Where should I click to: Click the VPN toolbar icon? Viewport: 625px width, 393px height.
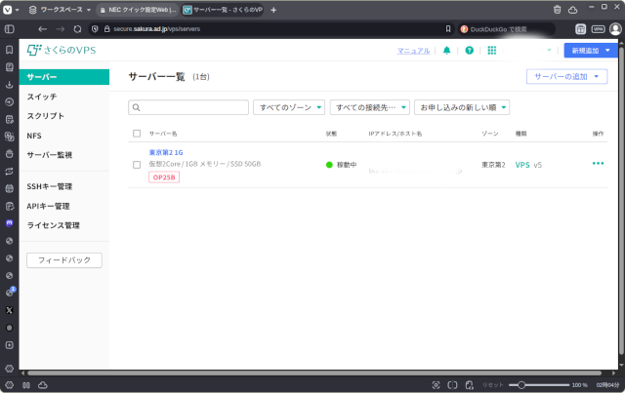598,29
